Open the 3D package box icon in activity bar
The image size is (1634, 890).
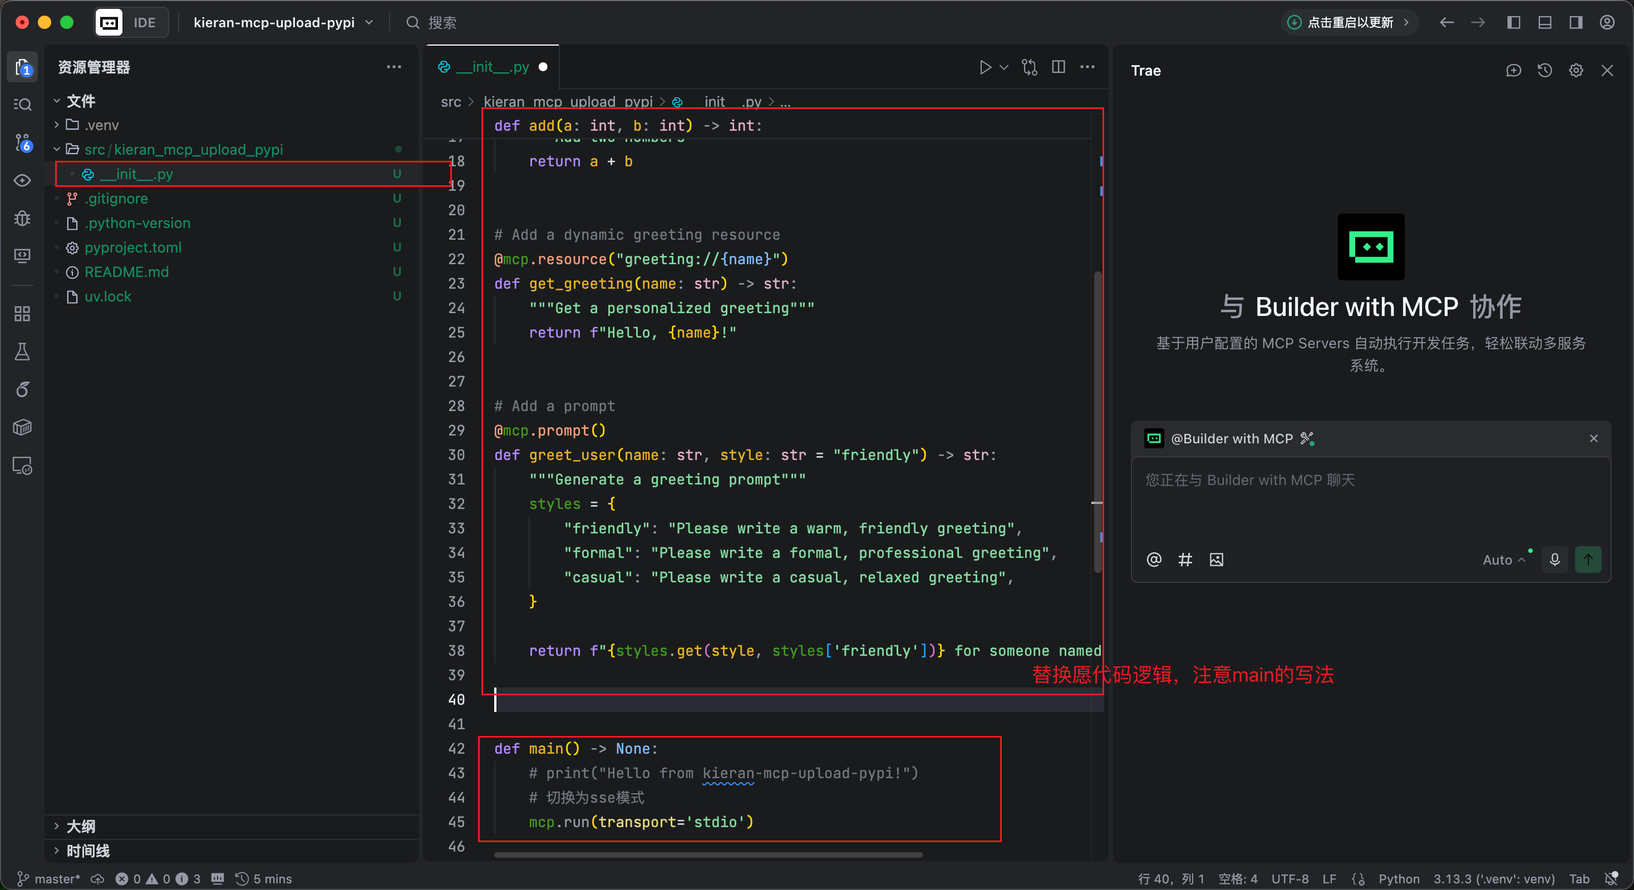pyautogui.click(x=22, y=427)
